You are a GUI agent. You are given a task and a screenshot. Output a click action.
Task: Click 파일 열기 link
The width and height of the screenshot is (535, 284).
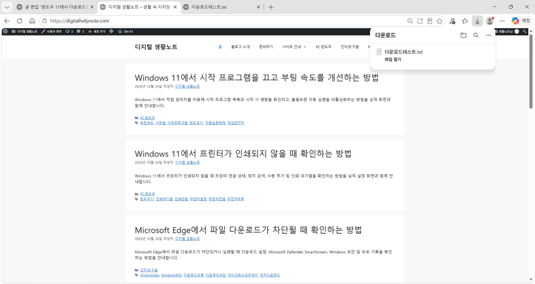pos(393,60)
